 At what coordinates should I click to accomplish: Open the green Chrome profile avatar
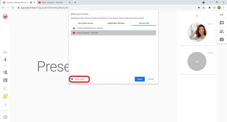219,8
